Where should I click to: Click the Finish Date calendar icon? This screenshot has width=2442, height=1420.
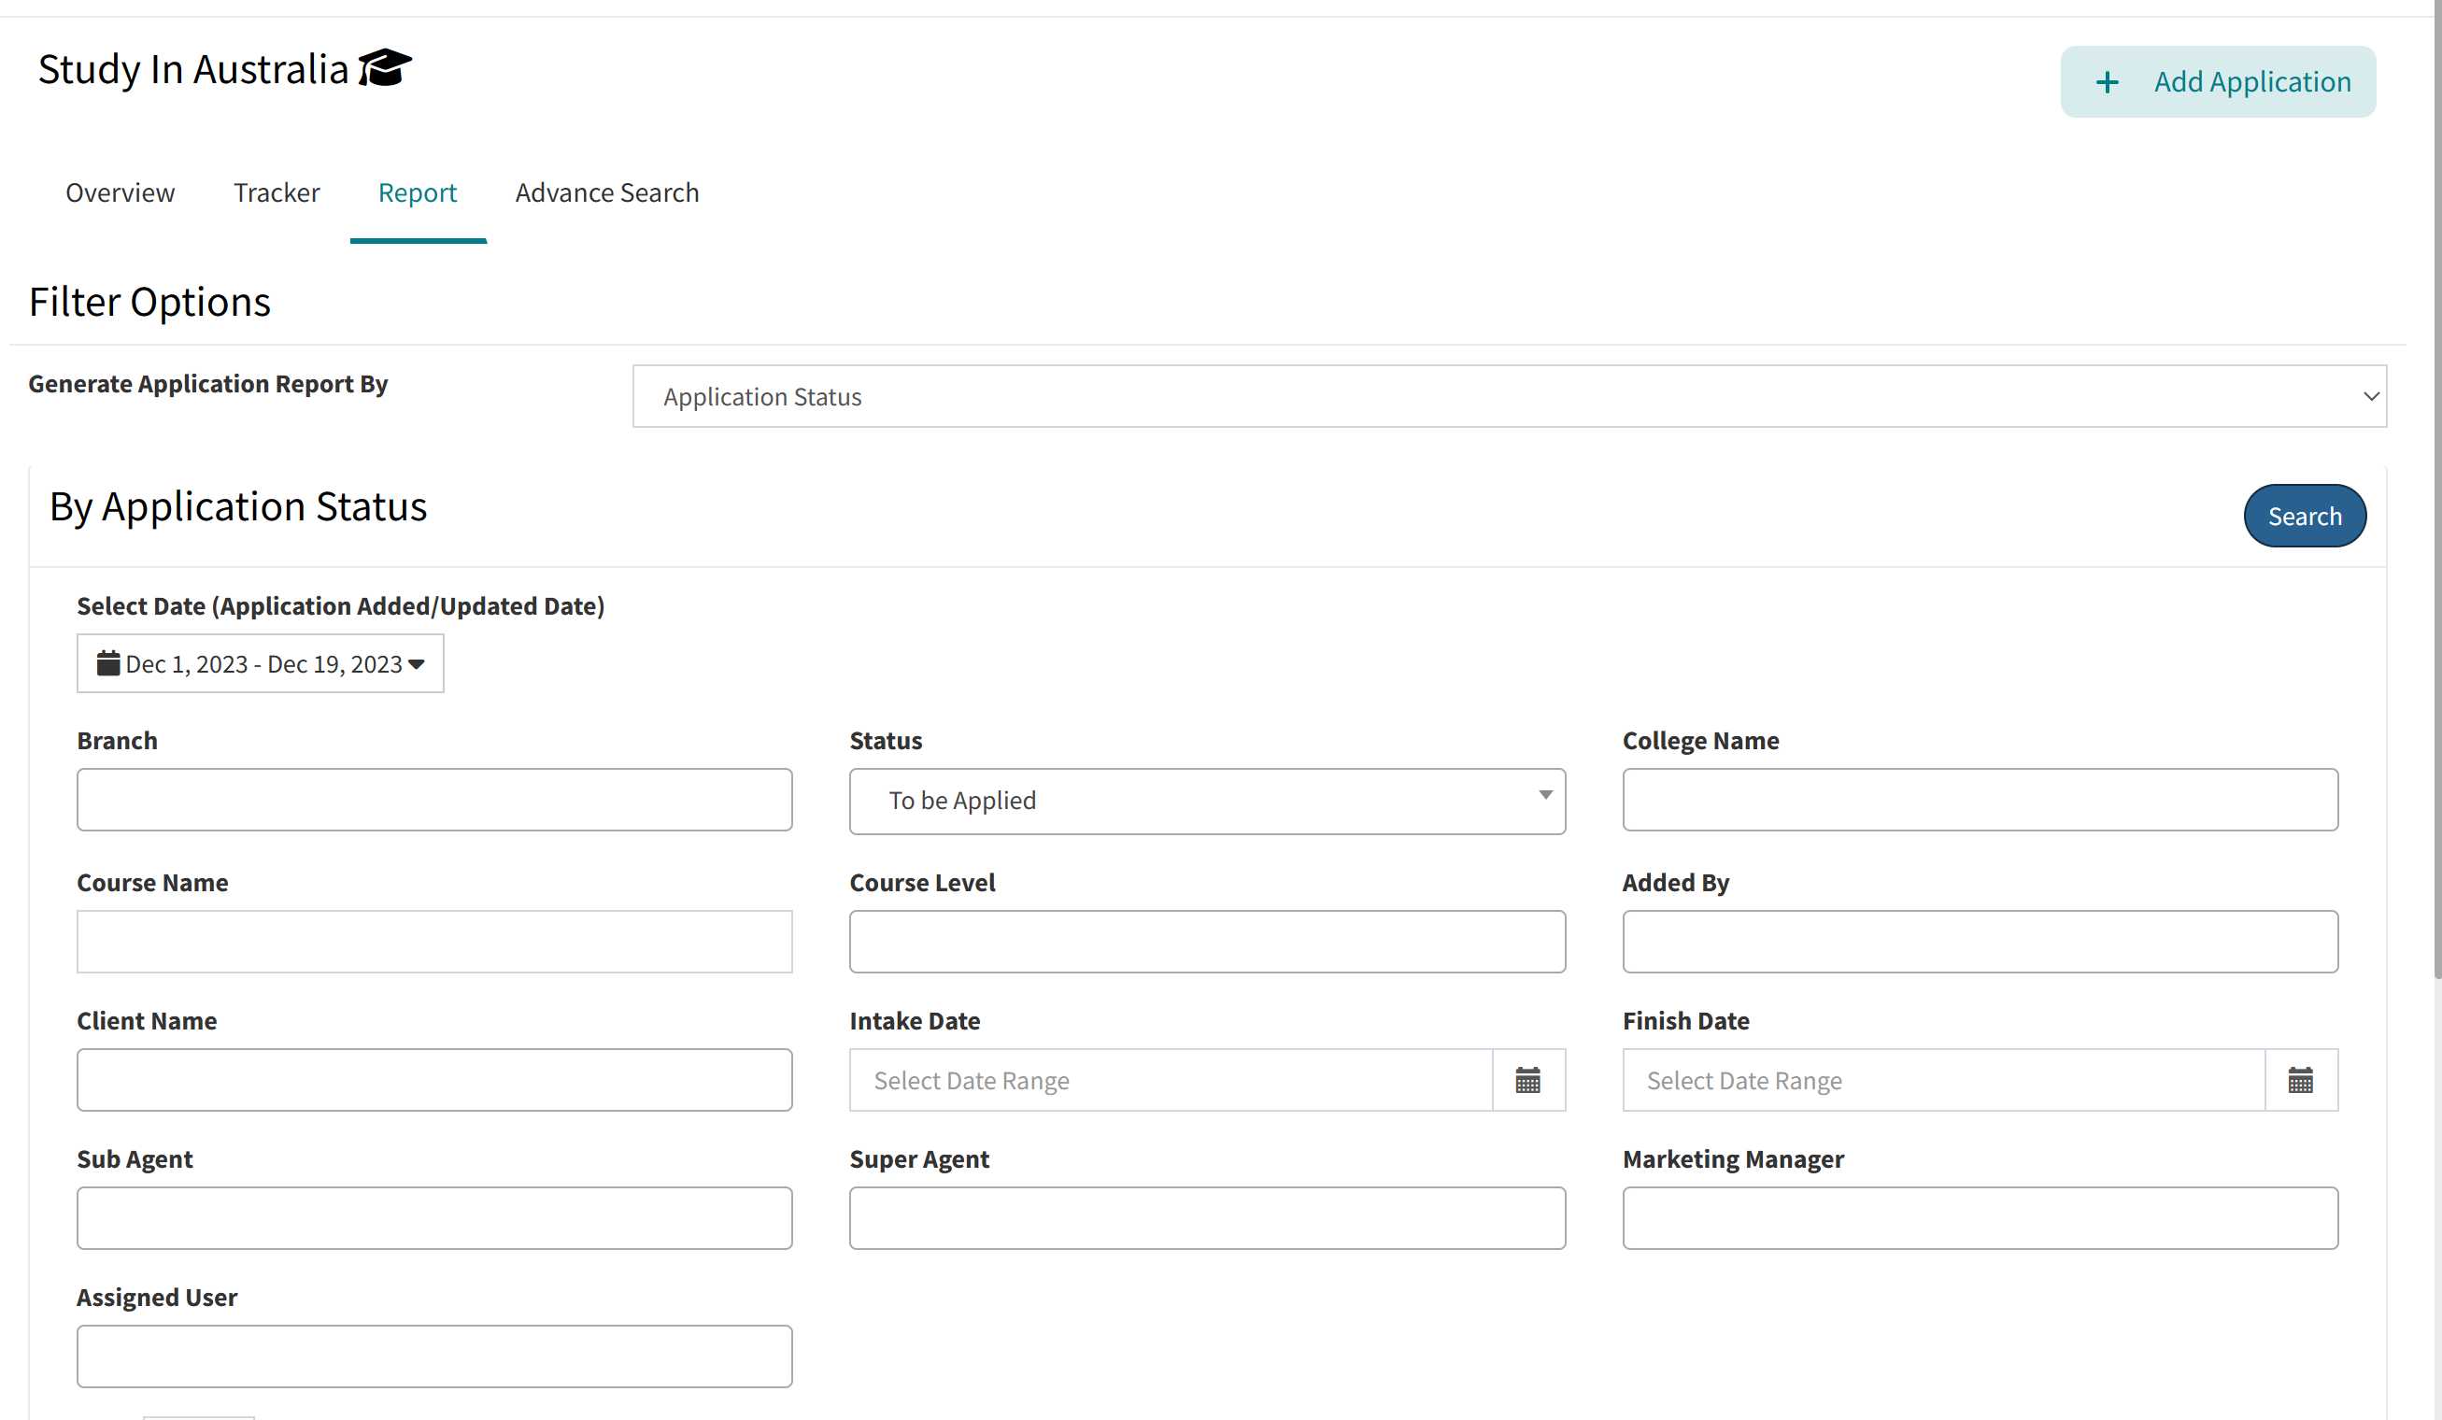point(2300,1080)
